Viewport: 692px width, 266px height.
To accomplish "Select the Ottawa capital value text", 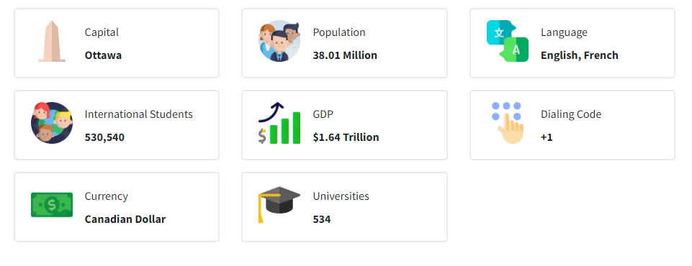I will 103,55.
